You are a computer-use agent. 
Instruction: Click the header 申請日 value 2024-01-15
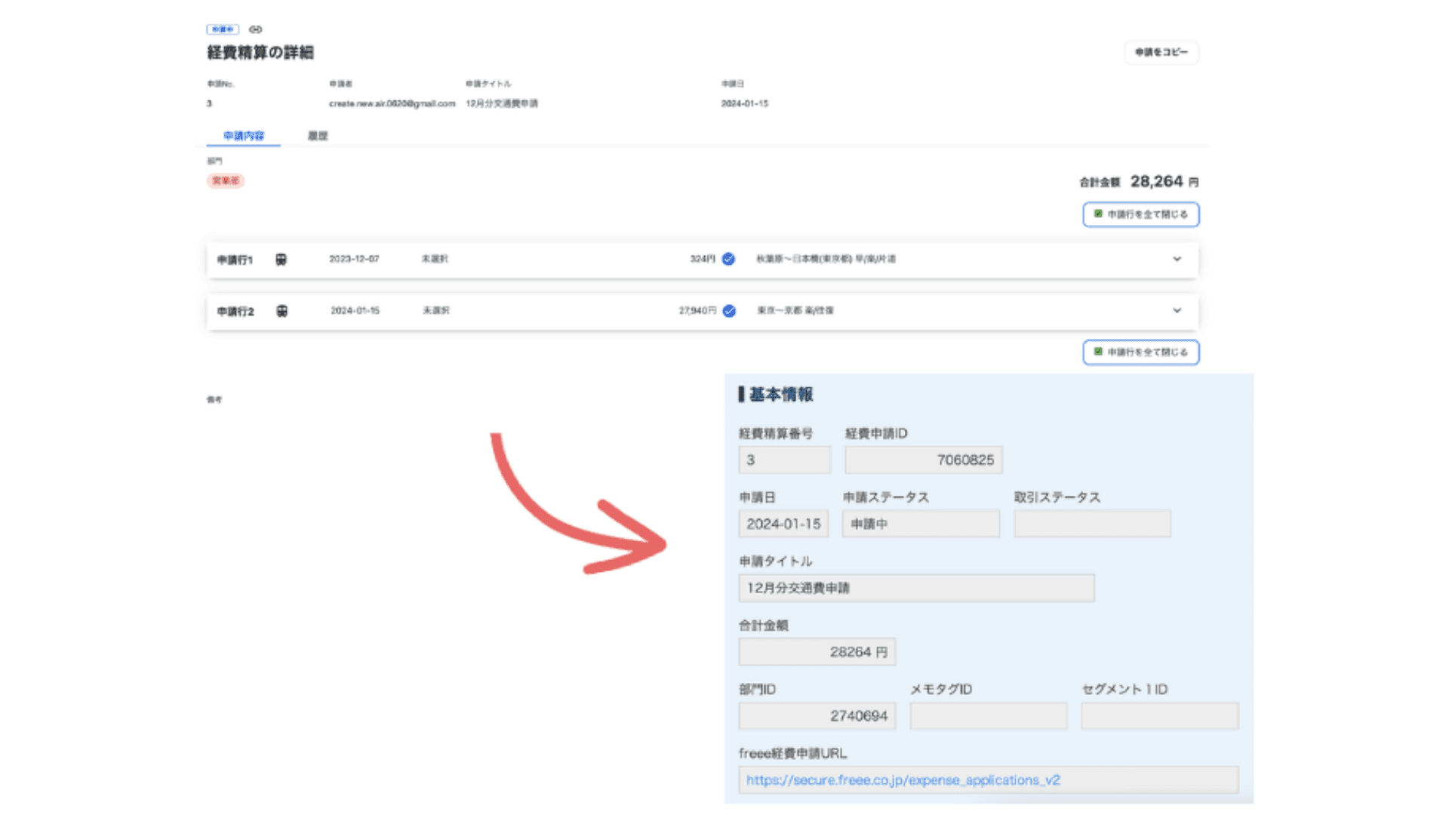(744, 103)
